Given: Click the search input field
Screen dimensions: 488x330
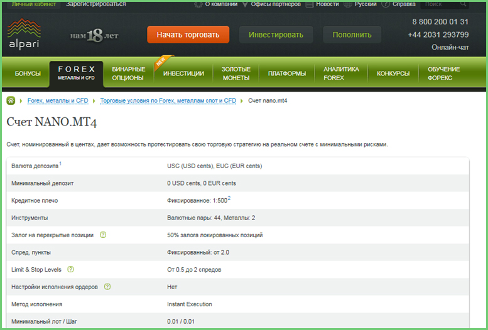Looking at the screenshot, I should click(x=447, y=4).
